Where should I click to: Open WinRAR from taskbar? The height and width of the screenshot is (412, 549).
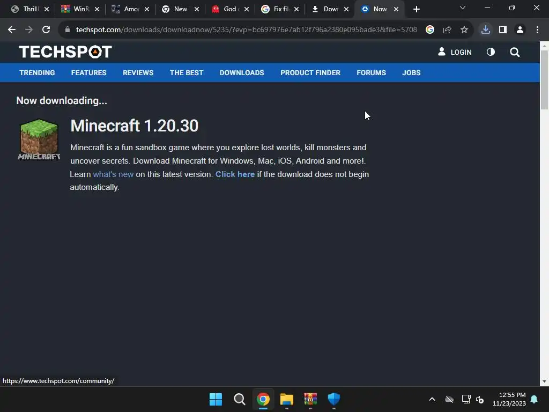coord(310,399)
